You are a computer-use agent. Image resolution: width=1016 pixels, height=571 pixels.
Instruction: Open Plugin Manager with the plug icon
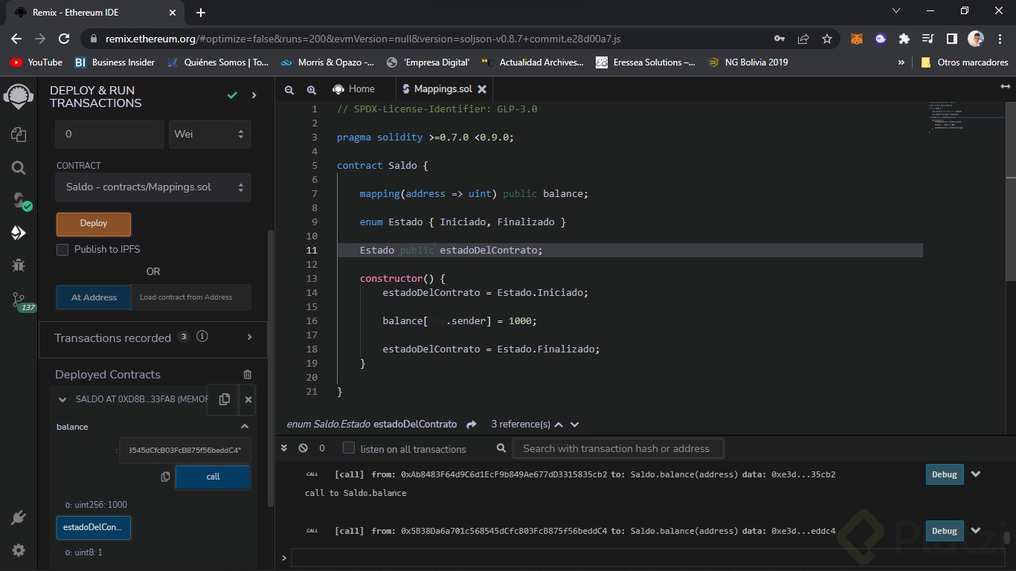[x=19, y=517]
